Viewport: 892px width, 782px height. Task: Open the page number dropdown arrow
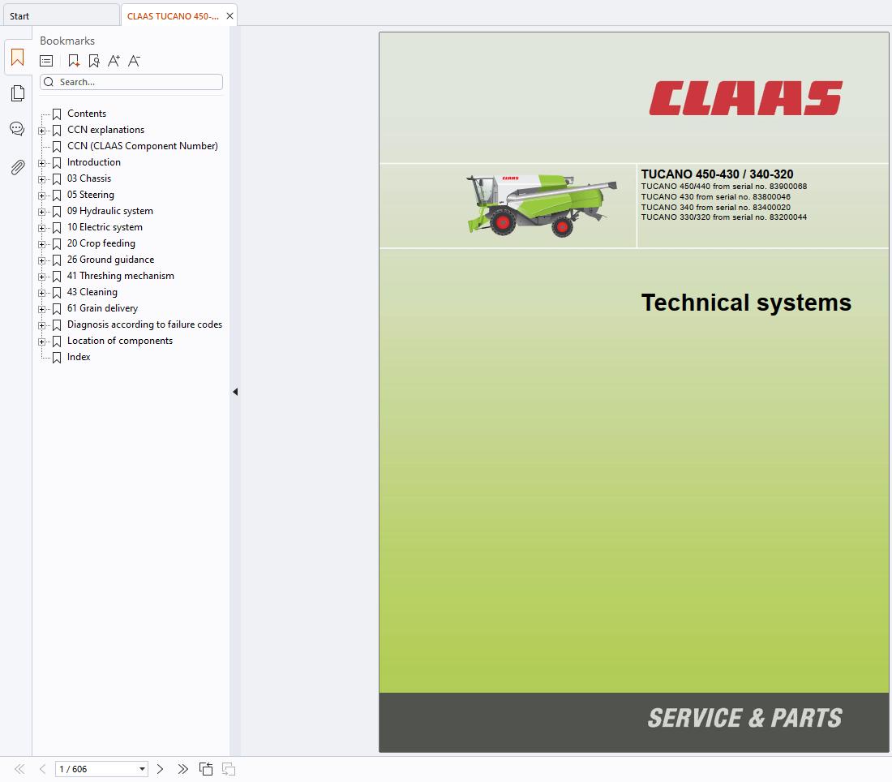(142, 769)
